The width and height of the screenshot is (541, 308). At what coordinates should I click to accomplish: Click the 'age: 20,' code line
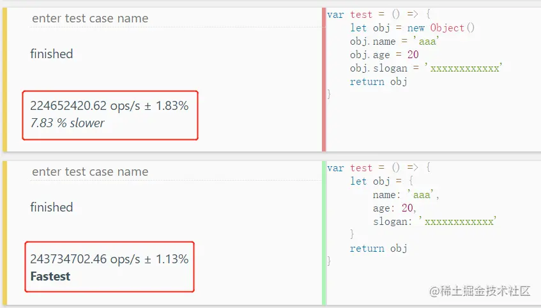tap(394, 208)
